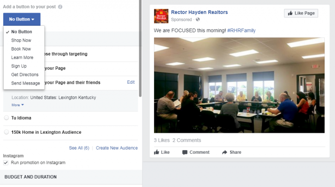The image size is (335, 187).
Task: Click the Share arrow icon
Action: click(224, 152)
